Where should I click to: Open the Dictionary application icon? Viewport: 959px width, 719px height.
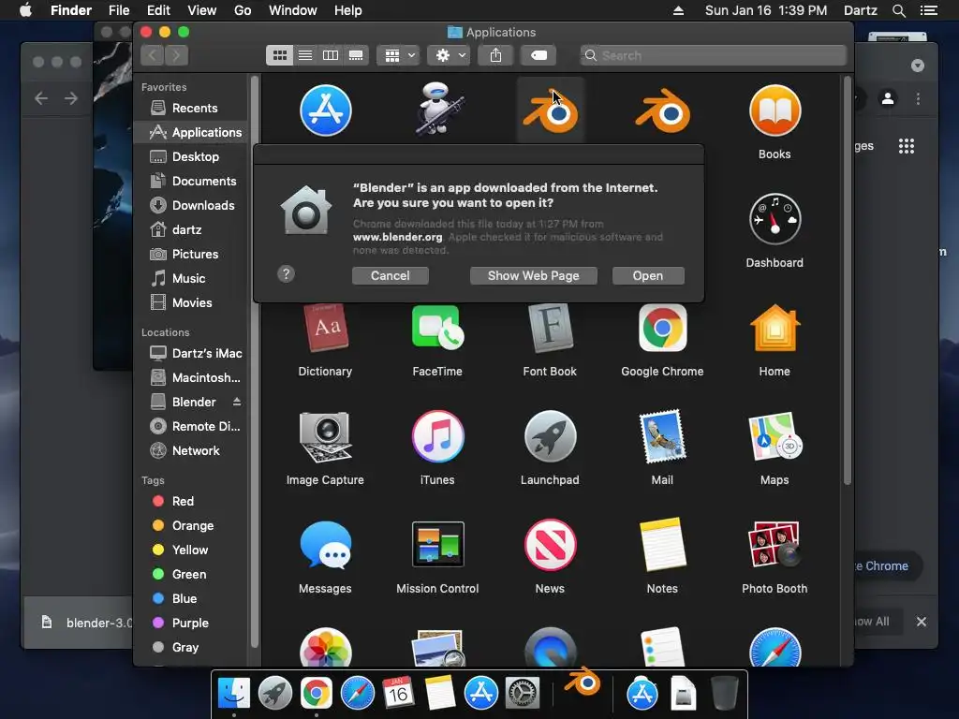325,329
